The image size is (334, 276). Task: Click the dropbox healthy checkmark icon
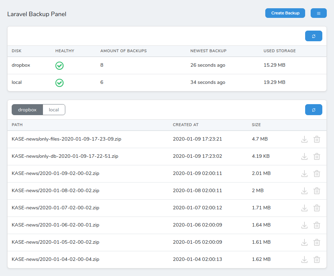(59, 66)
